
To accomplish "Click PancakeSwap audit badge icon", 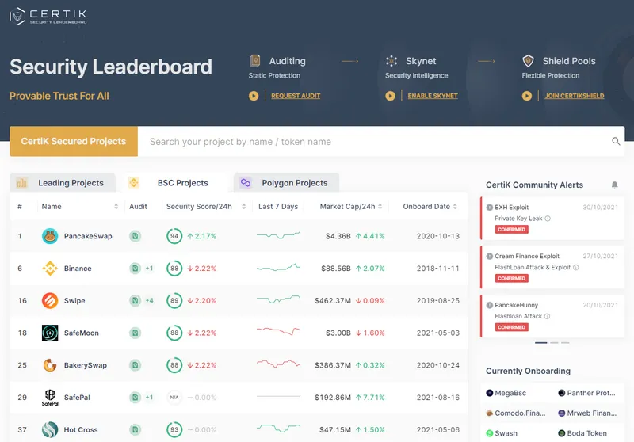I will point(135,236).
